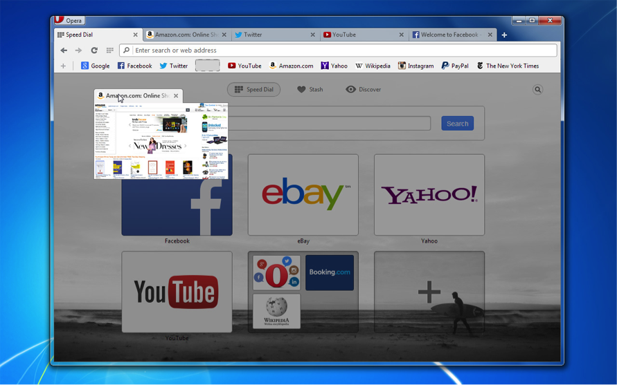This screenshot has height=385, width=617.
Task: Click the Speed Dial search input box
Action: (x=329, y=123)
